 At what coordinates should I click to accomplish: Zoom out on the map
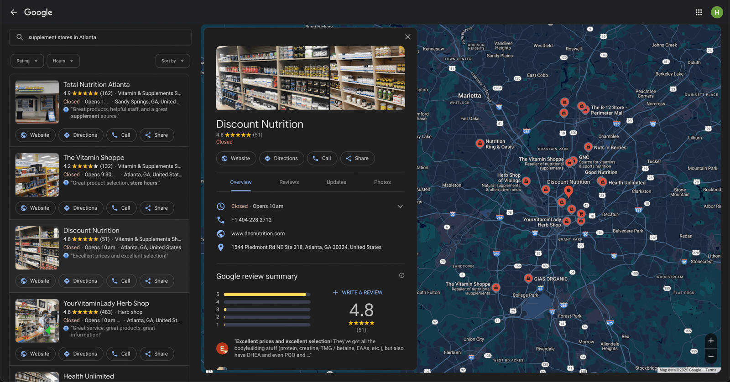711,356
